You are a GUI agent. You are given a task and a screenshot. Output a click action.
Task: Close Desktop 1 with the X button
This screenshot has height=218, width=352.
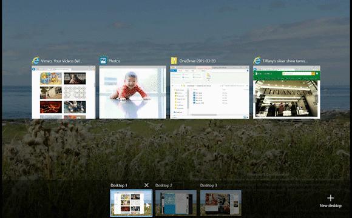tap(147, 185)
